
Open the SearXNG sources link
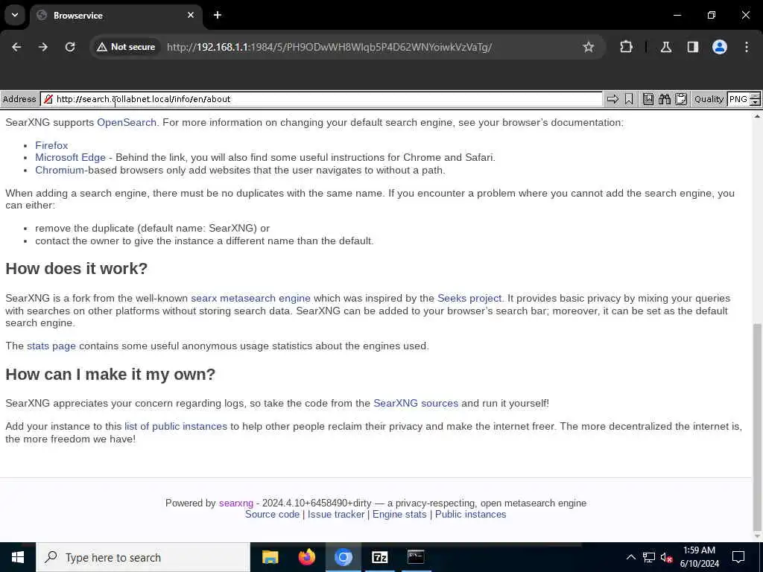(x=416, y=403)
